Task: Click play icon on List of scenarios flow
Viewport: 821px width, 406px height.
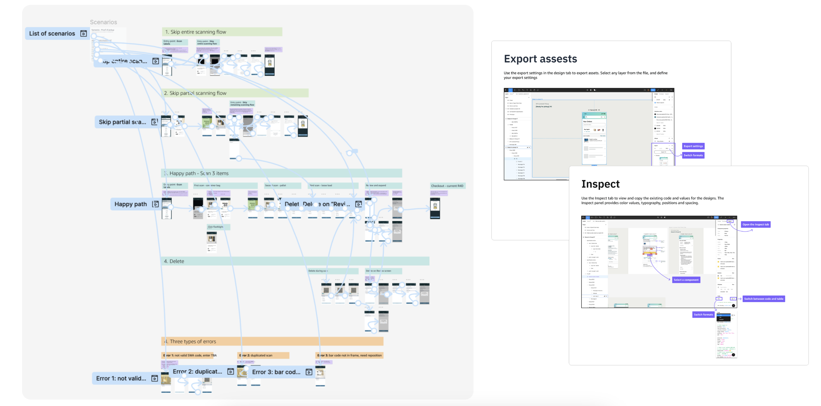Action: coord(83,33)
